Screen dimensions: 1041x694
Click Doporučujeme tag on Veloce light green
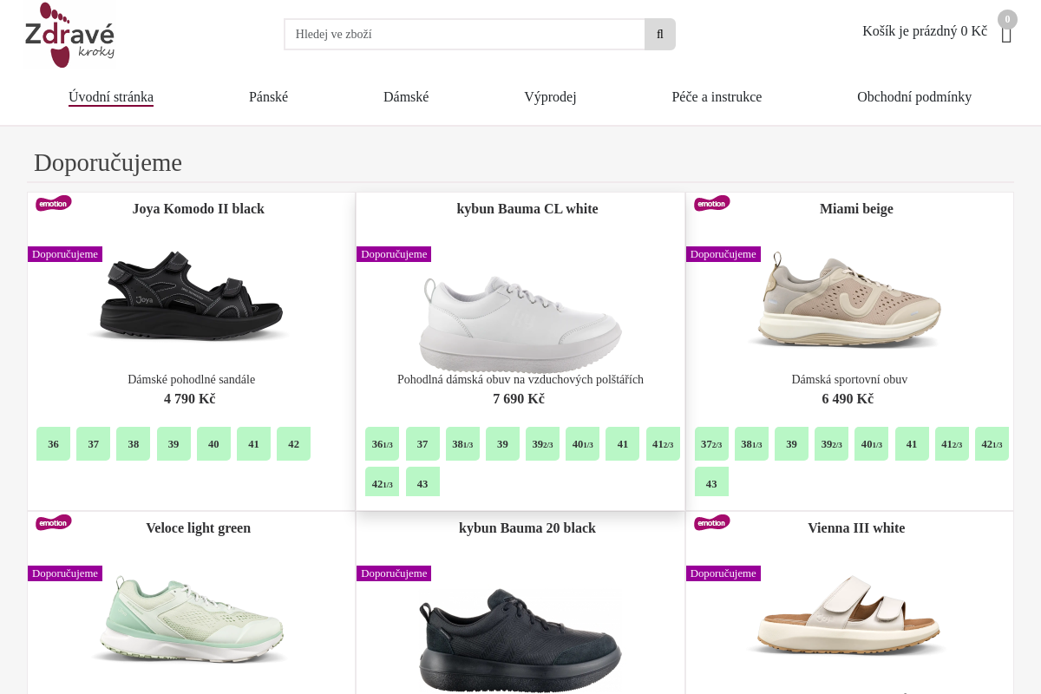pyautogui.click(x=65, y=573)
